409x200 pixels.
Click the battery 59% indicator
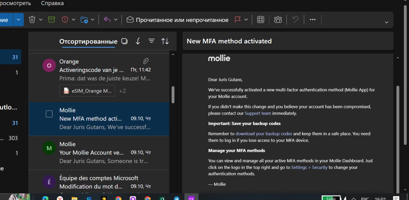click(x=331, y=198)
